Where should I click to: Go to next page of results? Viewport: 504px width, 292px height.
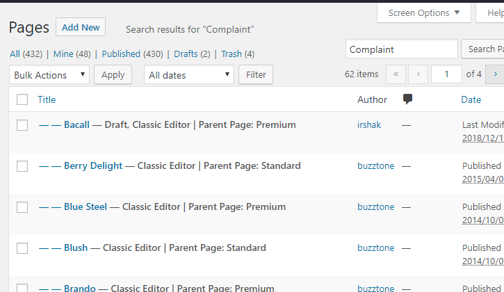[x=495, y=74]
